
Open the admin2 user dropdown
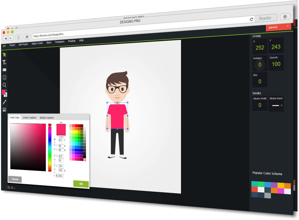tap(279, 27)
